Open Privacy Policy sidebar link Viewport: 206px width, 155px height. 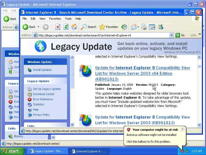(41, 115)
